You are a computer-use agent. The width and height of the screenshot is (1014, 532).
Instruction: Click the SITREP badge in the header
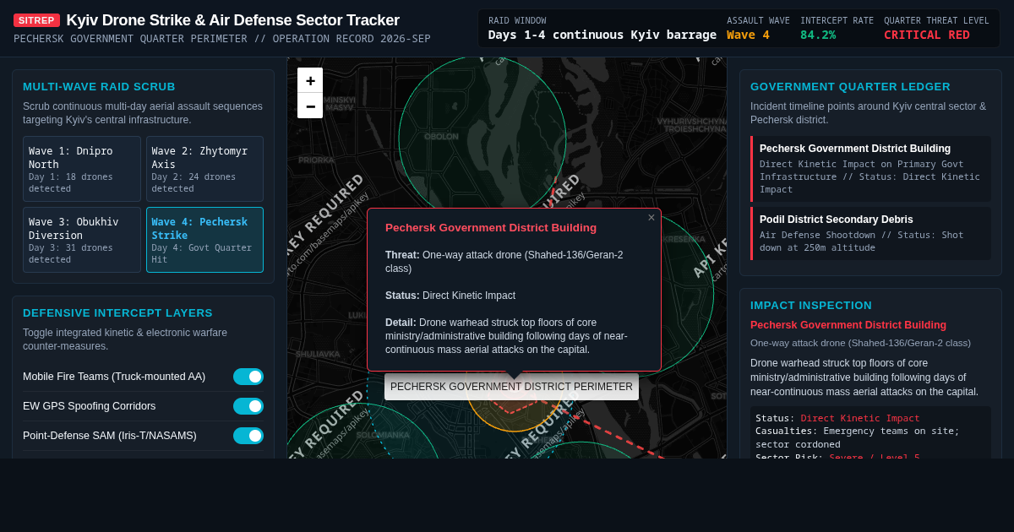36,20
